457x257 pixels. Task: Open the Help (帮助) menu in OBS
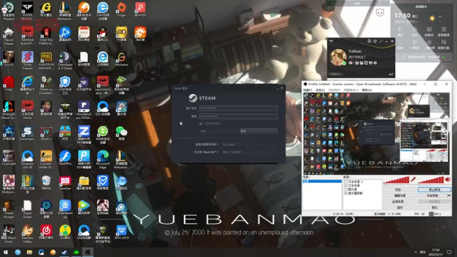point(367,90)
